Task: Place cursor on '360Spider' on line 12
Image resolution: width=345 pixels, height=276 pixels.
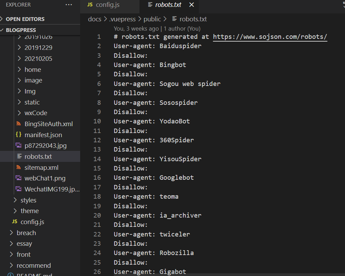Action: point(177,140)
